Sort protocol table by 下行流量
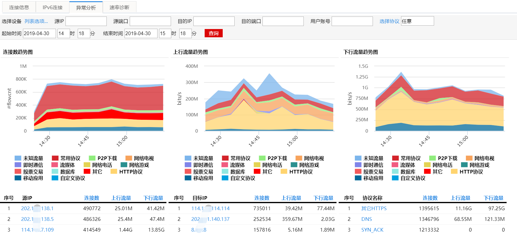The width and height of the screenshot is (517, 234). (493, 198)
